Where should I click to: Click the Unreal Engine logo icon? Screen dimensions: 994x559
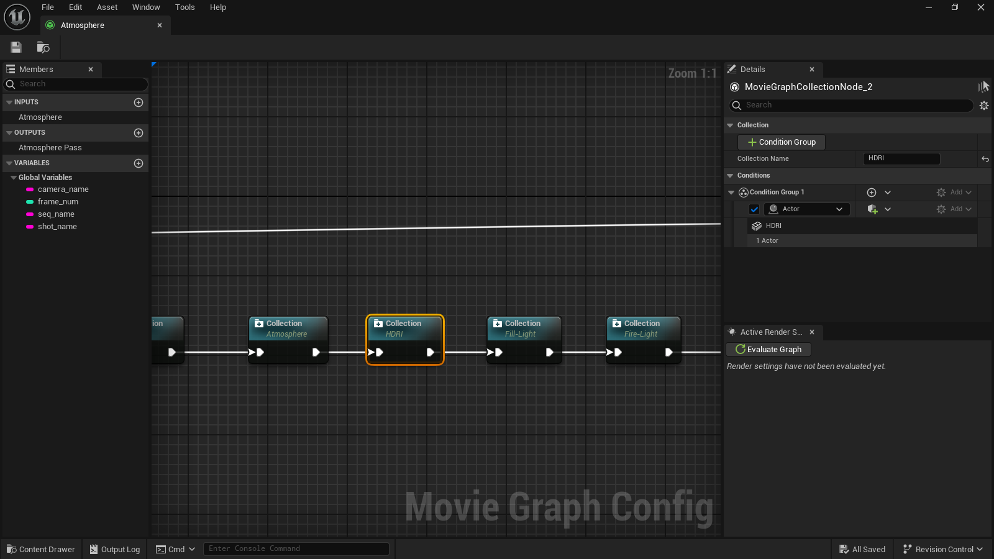(x=17, y=17)
